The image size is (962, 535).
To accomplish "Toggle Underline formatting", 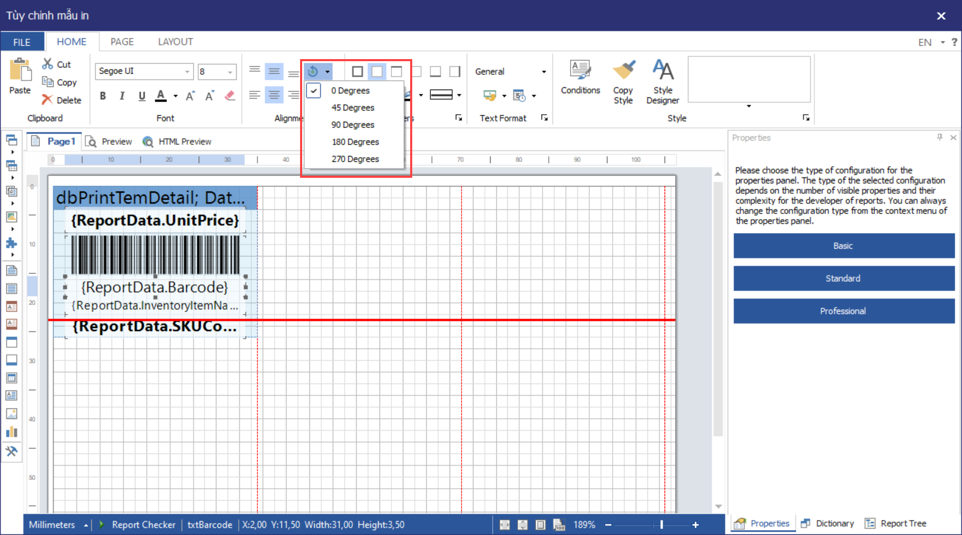I will click(x=142, y=96).
